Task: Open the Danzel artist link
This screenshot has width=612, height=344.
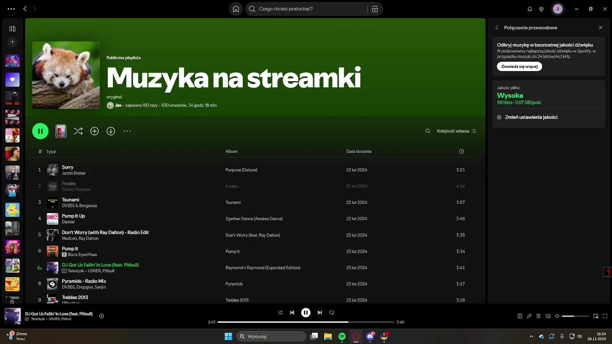Action: coord(68,222)
